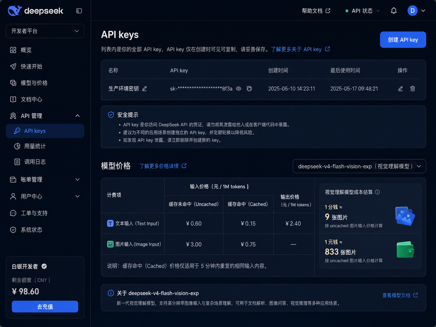Click the external icon after 查看模型文档
Viewport: 436px width, 327px height.
tap(416, 295)
